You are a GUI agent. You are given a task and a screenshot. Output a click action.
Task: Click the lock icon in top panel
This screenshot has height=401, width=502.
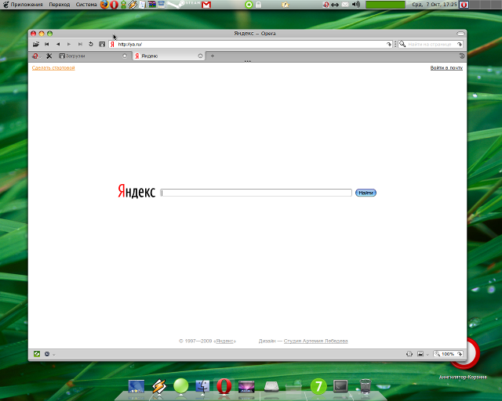pyautogui.click(x=258, y=5)
